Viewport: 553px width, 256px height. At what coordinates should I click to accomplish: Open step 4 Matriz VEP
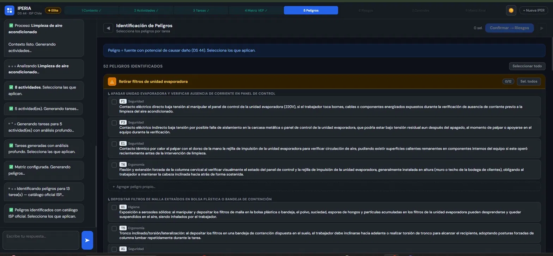pyautogui.click(x=256, y=11)
